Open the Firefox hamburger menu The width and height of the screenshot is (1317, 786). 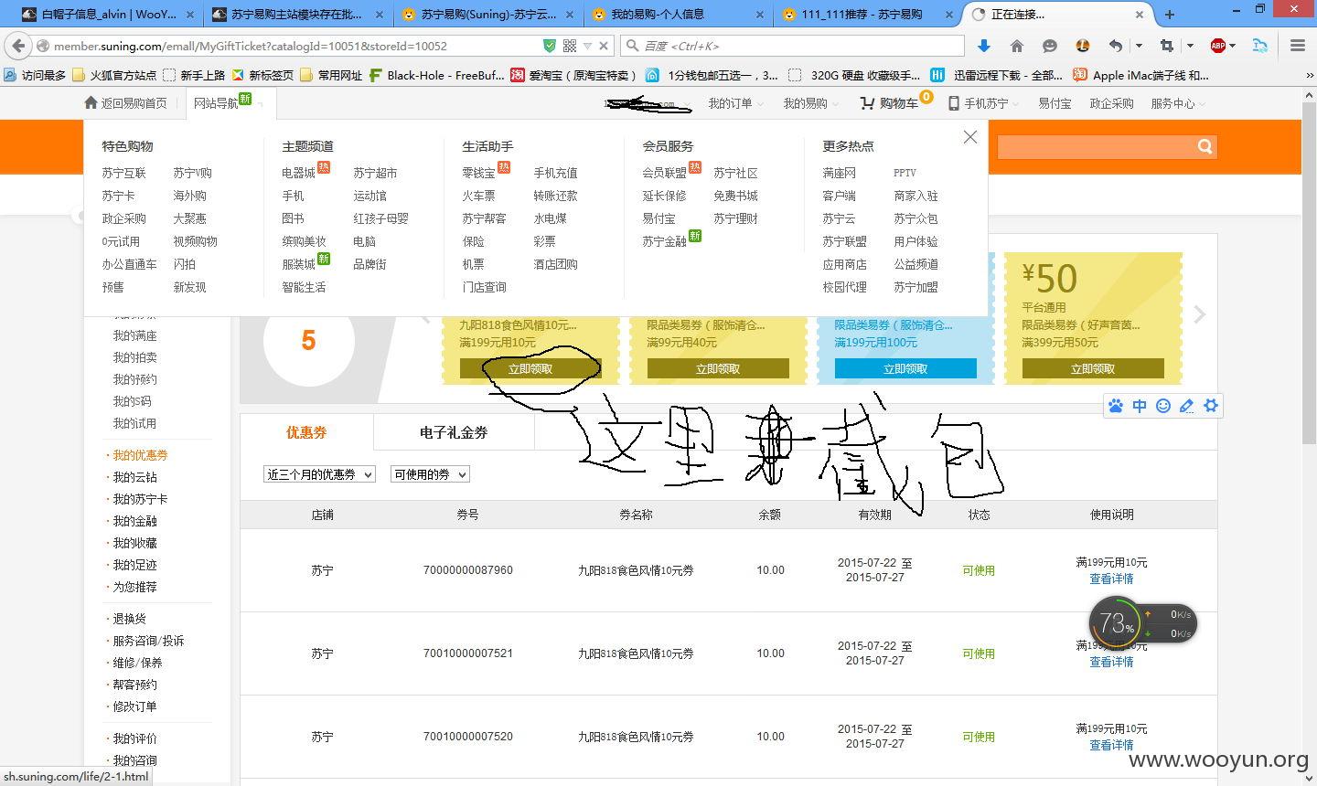tap(1297, 46)
